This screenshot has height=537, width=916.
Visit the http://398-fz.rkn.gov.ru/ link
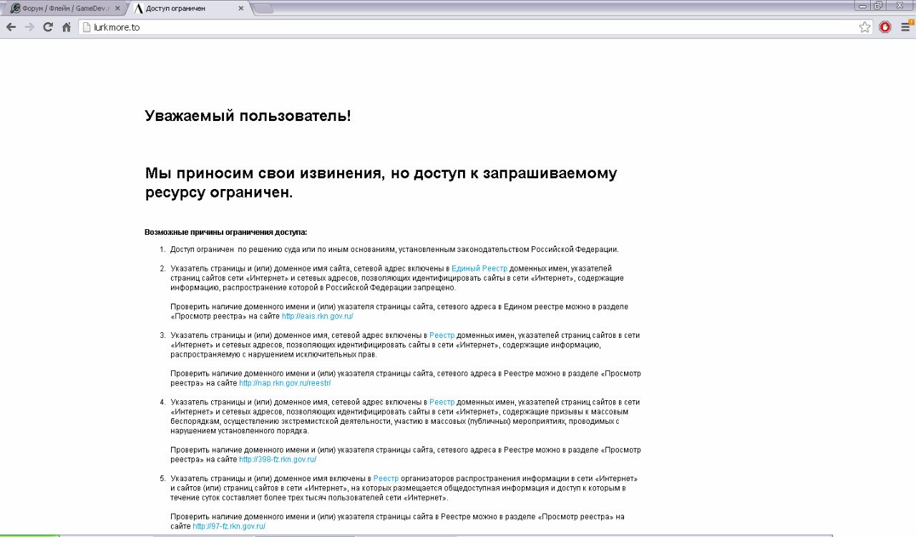278,460
